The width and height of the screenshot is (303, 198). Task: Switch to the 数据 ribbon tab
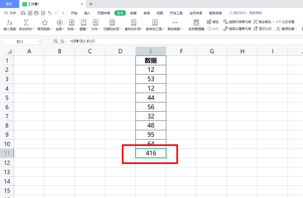[x=133, y=13]
